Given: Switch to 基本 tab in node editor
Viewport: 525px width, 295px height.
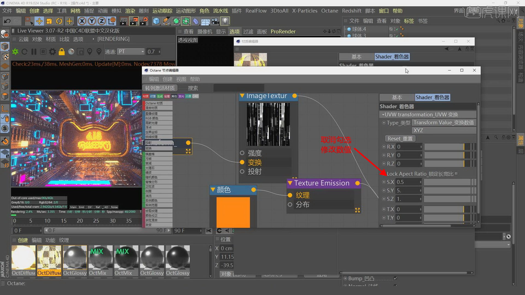Looking at the screenshot, I should (x=397, y=98).
